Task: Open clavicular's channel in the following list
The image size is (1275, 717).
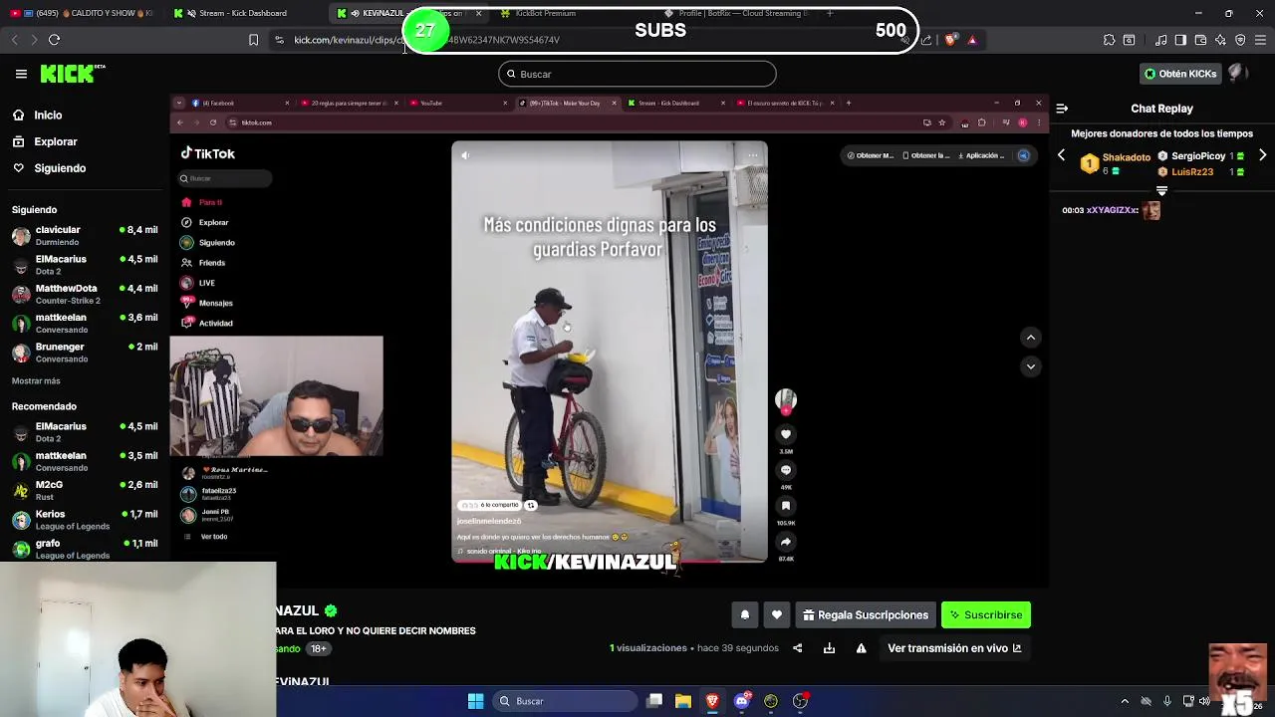Action: click(85, 235)
